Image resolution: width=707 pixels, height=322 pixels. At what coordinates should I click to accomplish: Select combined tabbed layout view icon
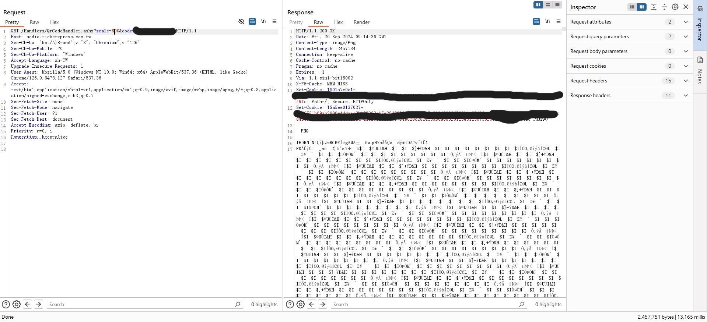tap(557, 5)
